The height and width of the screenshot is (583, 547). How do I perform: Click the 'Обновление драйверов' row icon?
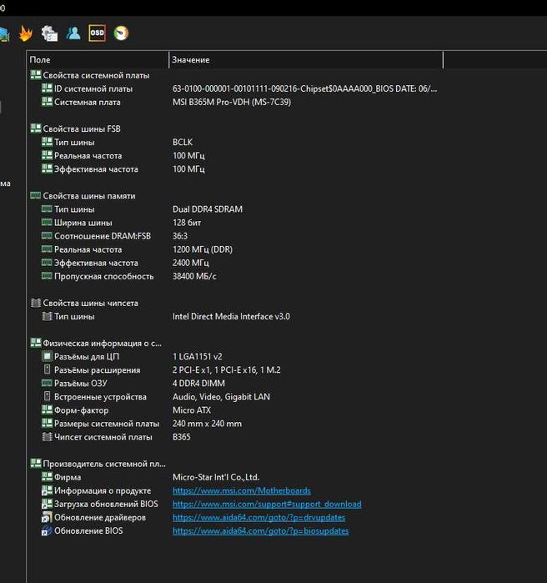coord(47,517)
